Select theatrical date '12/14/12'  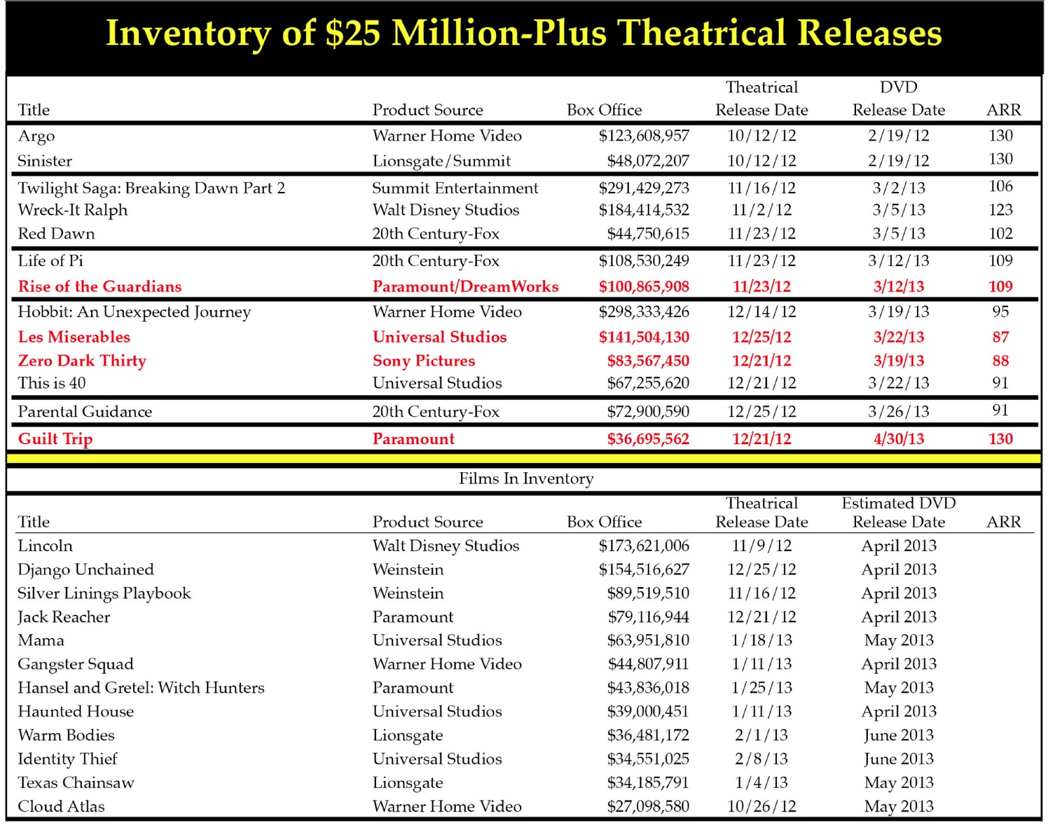[x=762, y=312]
